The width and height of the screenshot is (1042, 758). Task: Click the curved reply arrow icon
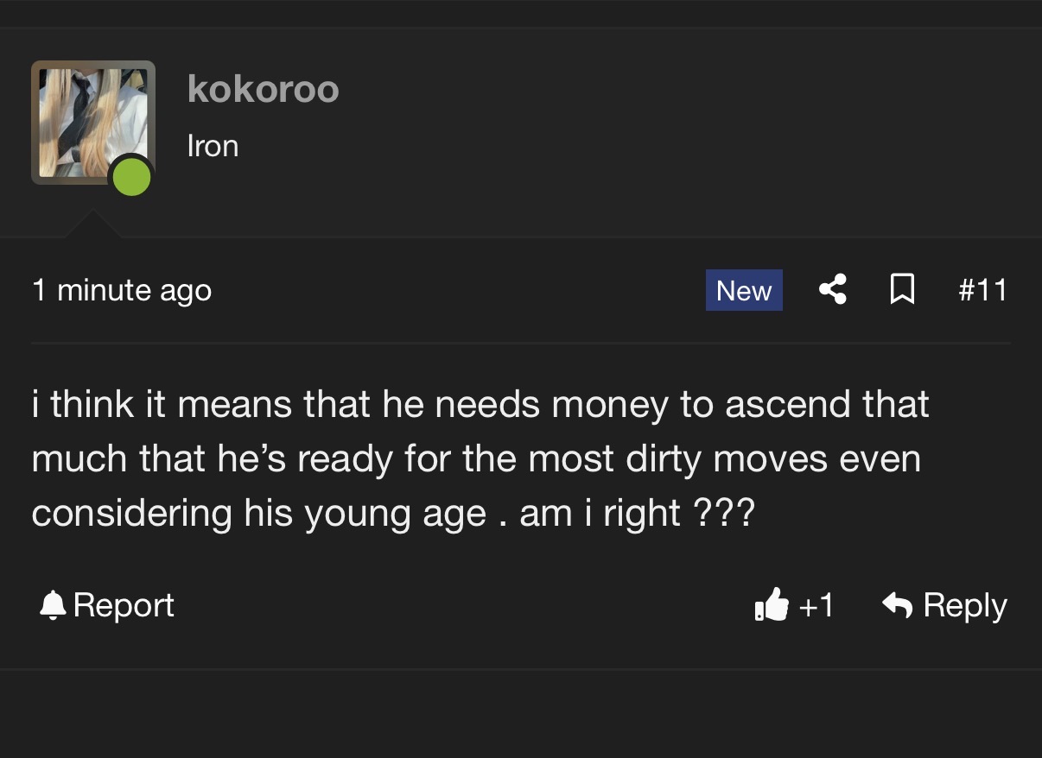tap(898, 605)
